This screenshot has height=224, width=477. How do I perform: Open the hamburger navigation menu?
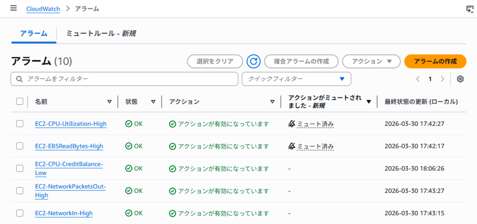pyautogui.click(x=14, y=8)
